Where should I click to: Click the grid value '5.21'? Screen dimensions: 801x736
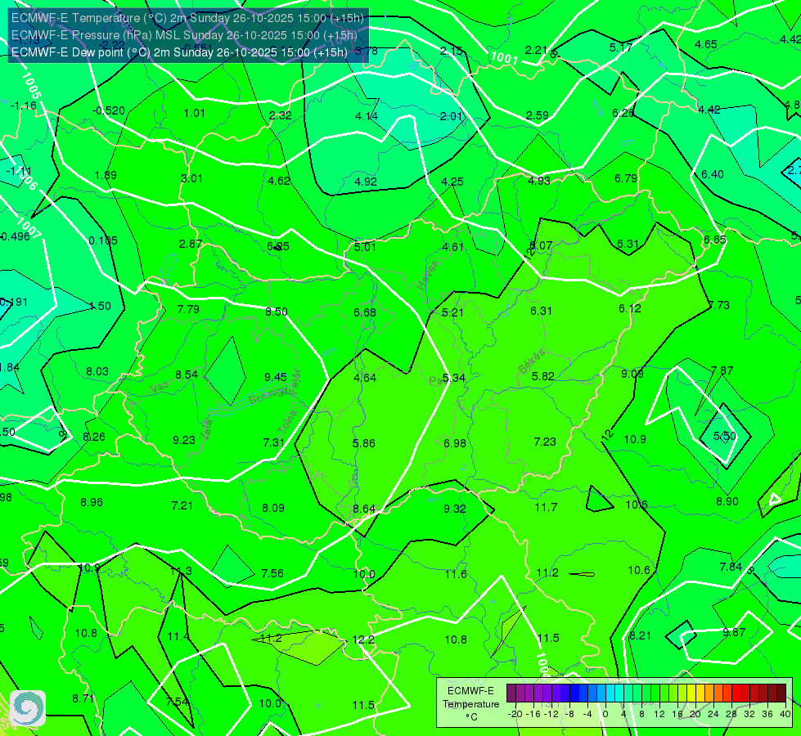coord(452,312)
